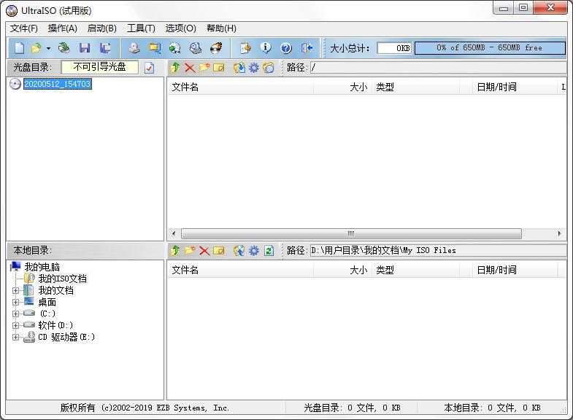Image resolution: width=573 pixels, height=420 pixels.
Task: Click the Save floppy disk icon
Action: point(85,48)
